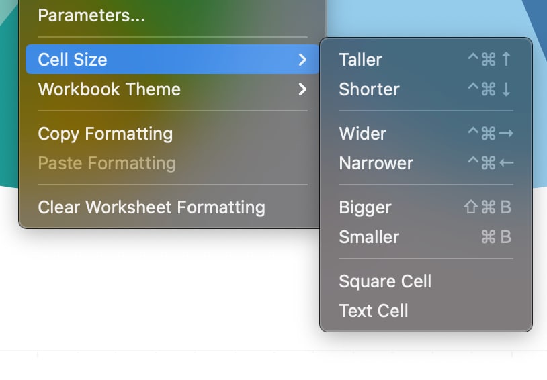Image resolution: width=547 pixels, height=380 pixels.
Task: Open the Workbook Theme menu entry
Action: coord(172,89)
